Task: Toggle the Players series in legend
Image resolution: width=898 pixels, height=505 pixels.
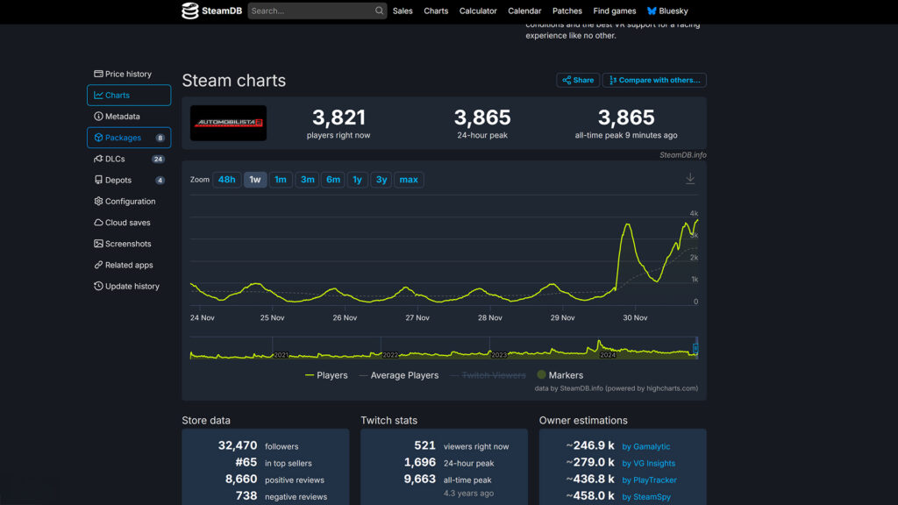Action: click(x=326, y=375)
